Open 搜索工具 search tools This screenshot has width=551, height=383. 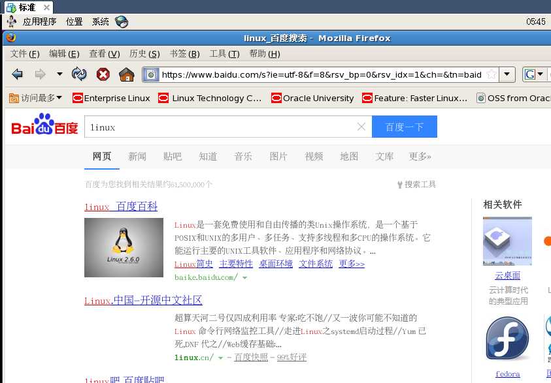(x=416, y=185)
